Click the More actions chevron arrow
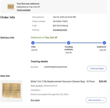 (x=103, y=100)
